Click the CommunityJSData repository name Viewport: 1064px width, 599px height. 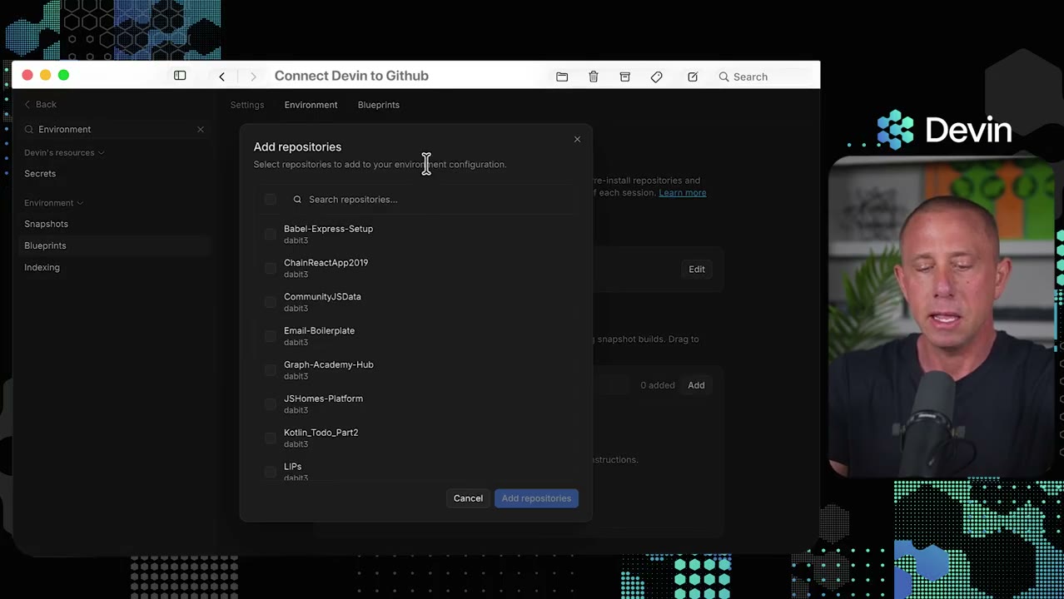(322, 297)
